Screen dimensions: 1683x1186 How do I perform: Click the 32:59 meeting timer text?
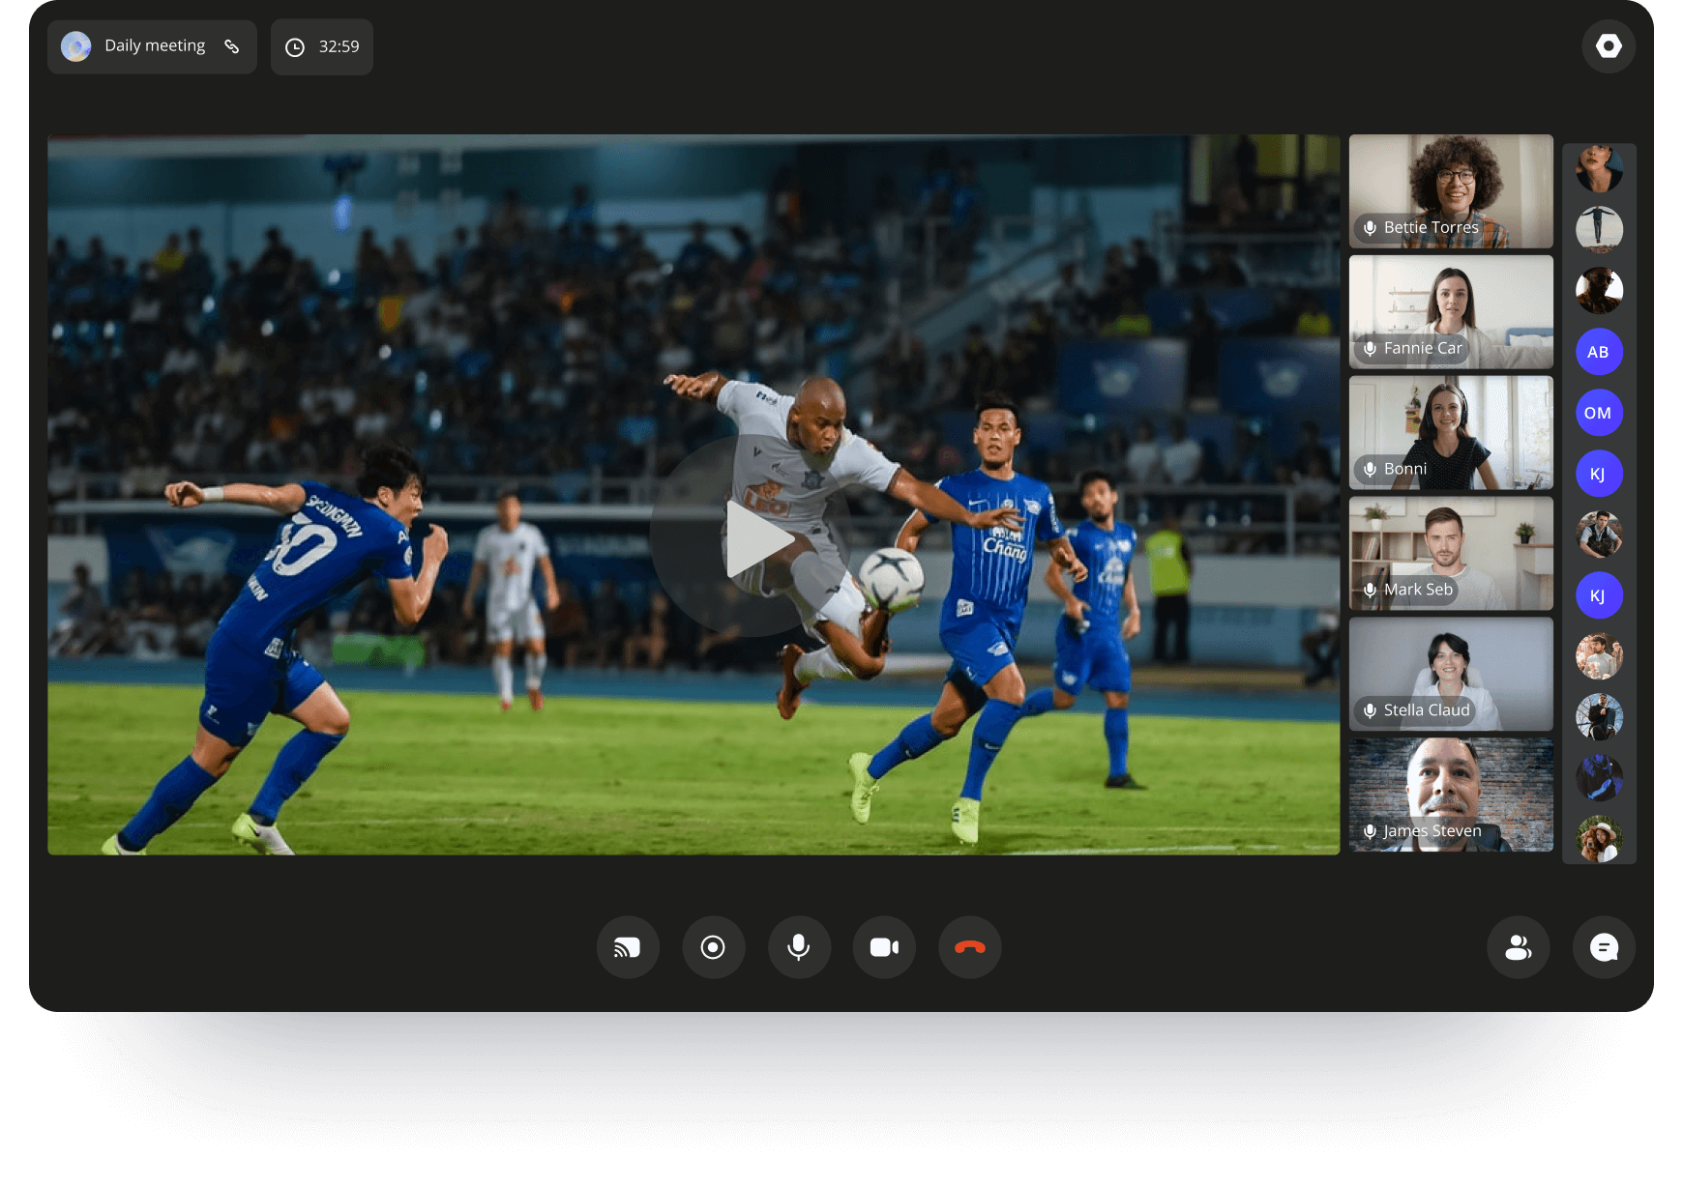(x=339, y=46)
